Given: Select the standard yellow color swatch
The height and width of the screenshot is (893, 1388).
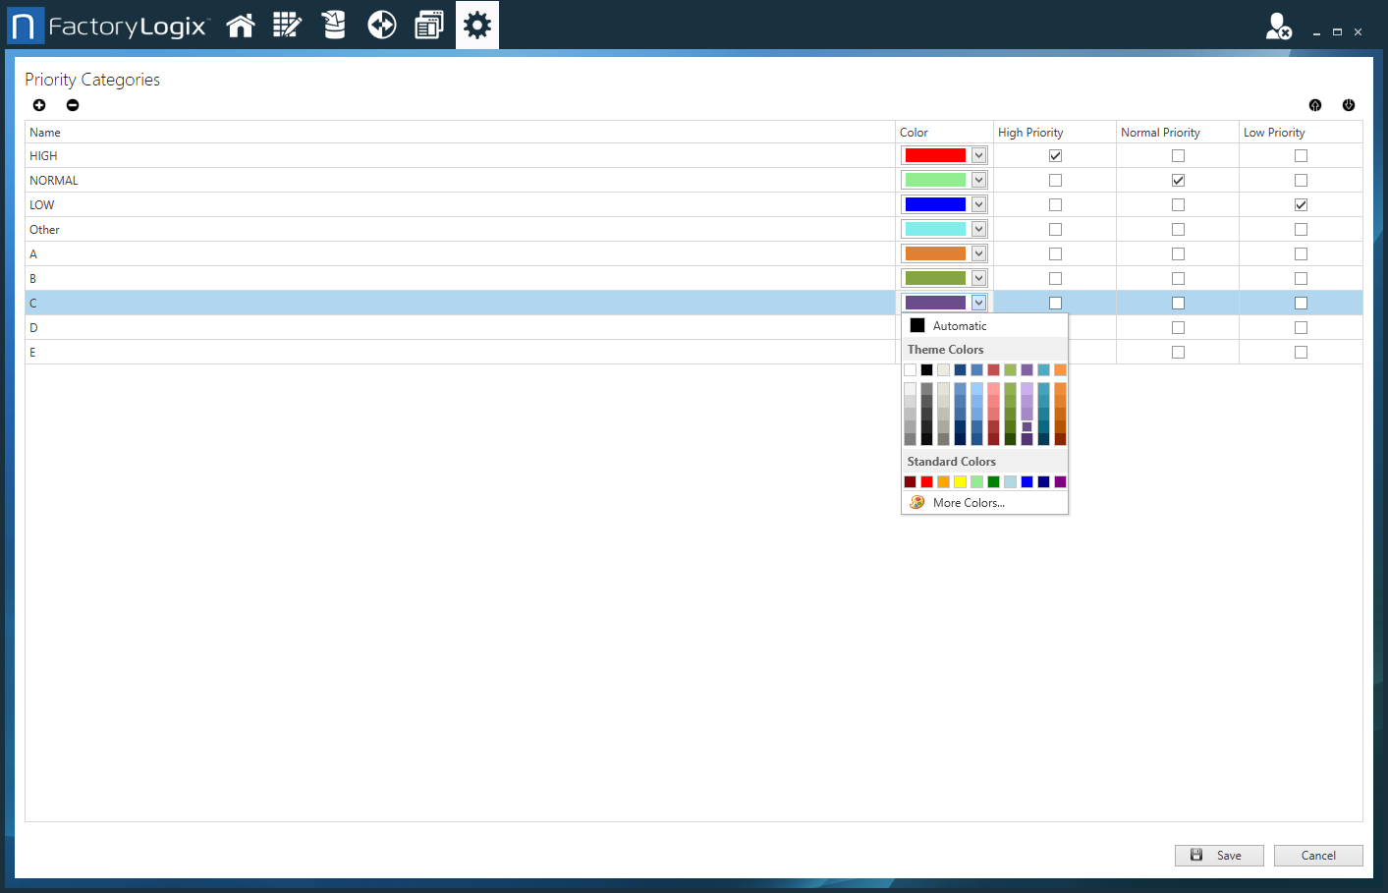Looking at the screenshot, I should pos(960,481).
